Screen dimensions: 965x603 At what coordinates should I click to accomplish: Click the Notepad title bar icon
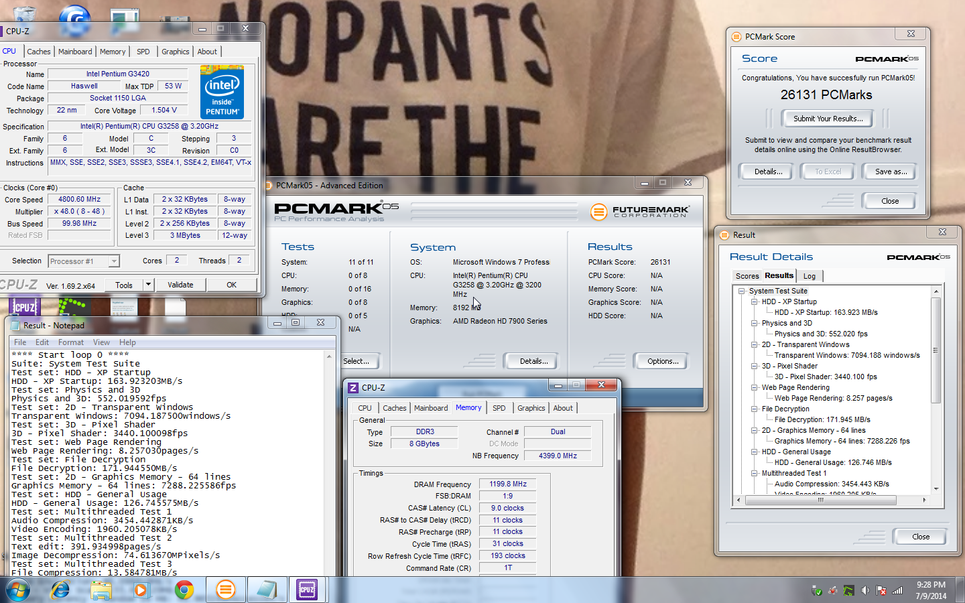(x=14, y=325)
